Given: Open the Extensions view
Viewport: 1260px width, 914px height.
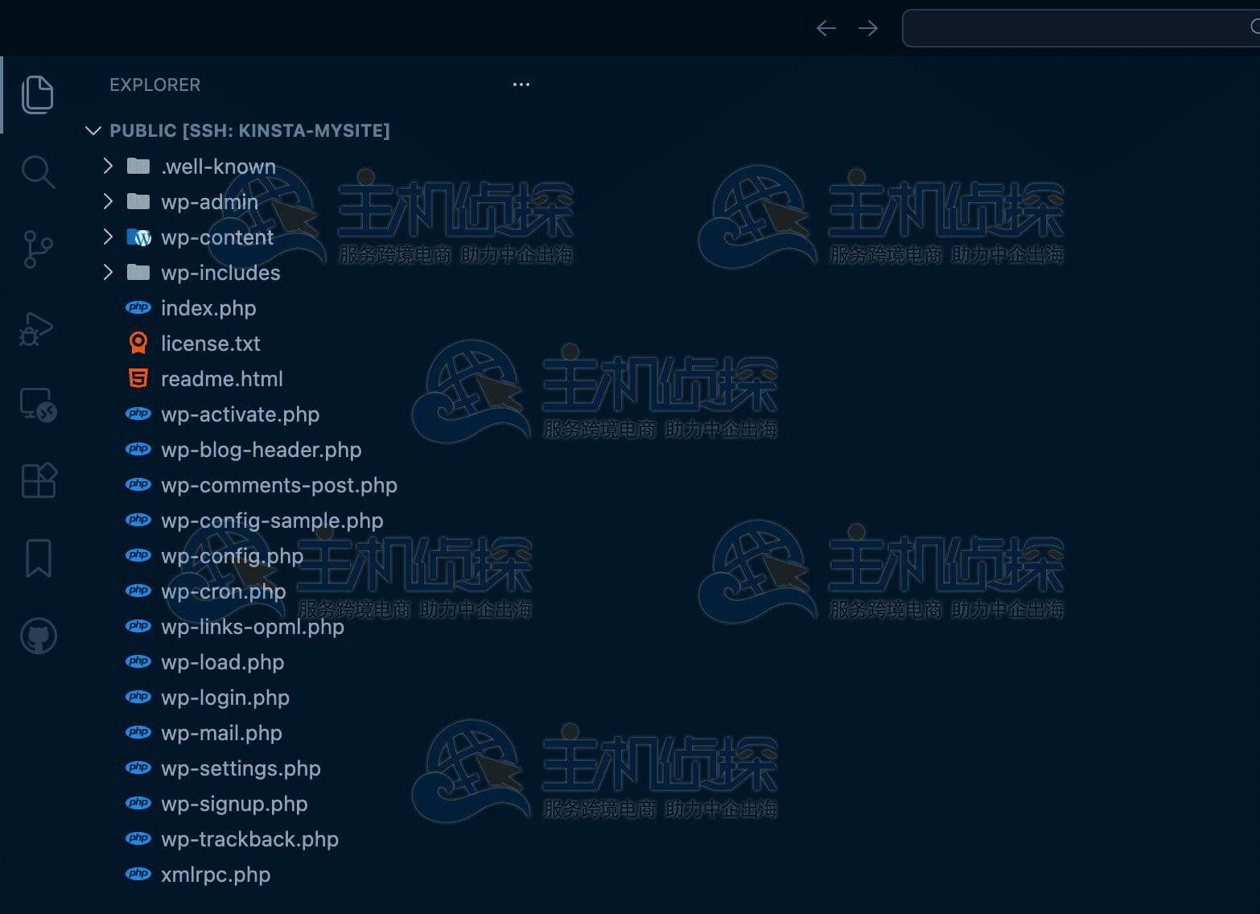Looking at the screenshot, I should pos(38,480).
